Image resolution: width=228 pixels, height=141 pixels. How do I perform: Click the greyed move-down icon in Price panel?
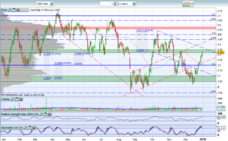point(22,10)
